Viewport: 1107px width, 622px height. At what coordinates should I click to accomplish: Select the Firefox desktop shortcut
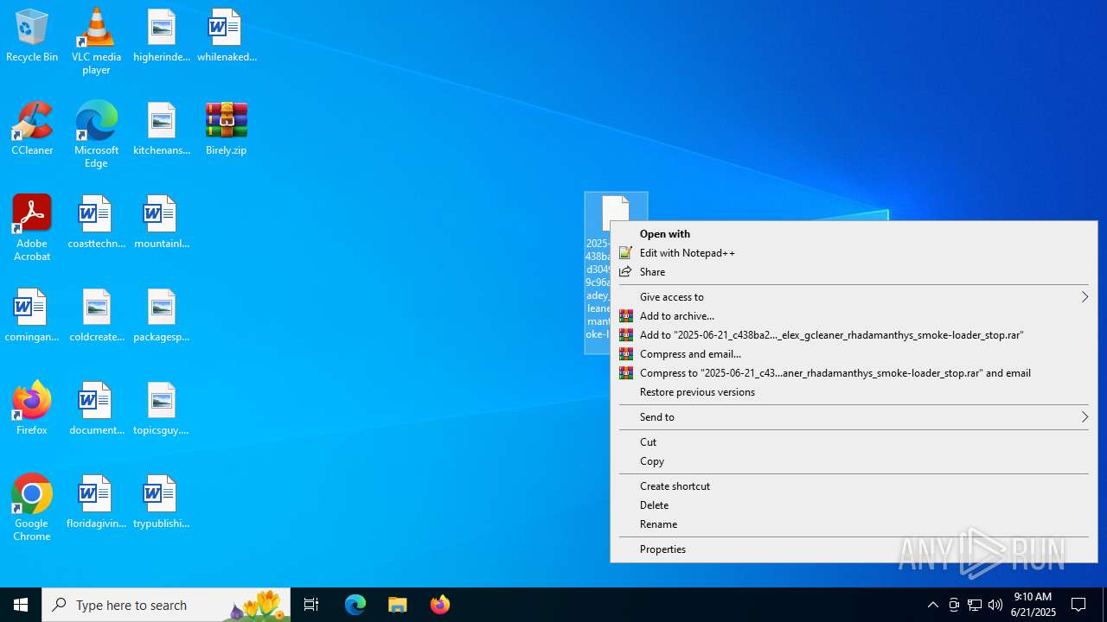click(32, 409)
